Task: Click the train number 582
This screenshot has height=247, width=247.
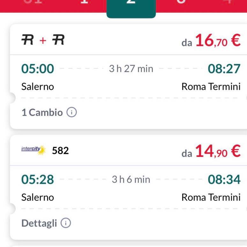Action: tap(60, 150)
